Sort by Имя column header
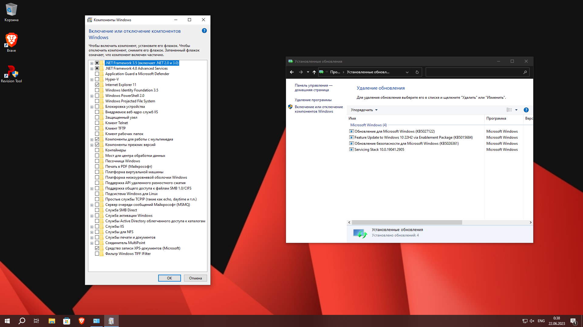 point(352,118)
